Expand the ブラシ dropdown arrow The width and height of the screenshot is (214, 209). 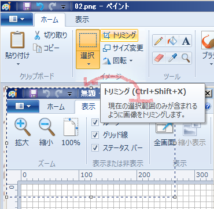tap(211, 64)
